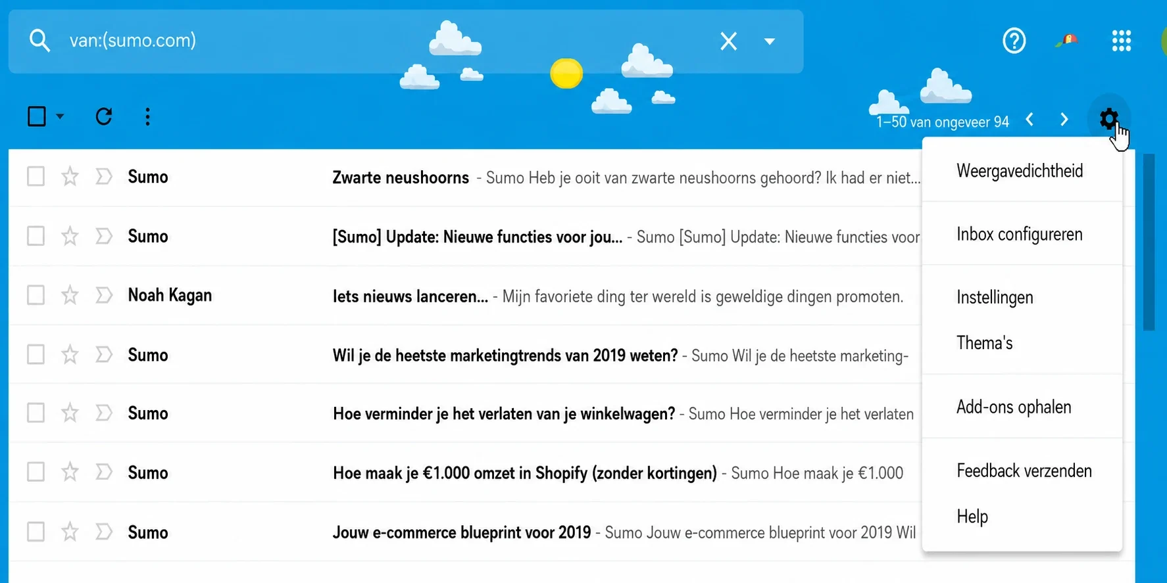
Task: Select the Noah Kagan email checkbox
Action: click(x=36, y=295)
